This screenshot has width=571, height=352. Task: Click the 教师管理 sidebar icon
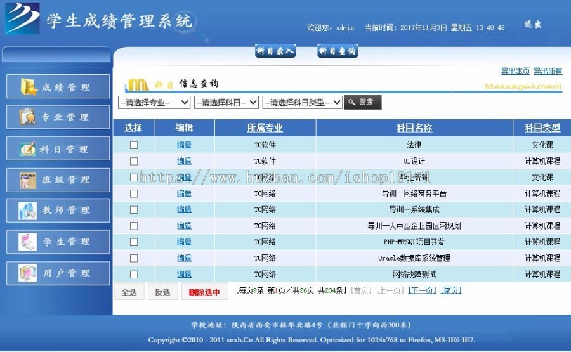28,211
